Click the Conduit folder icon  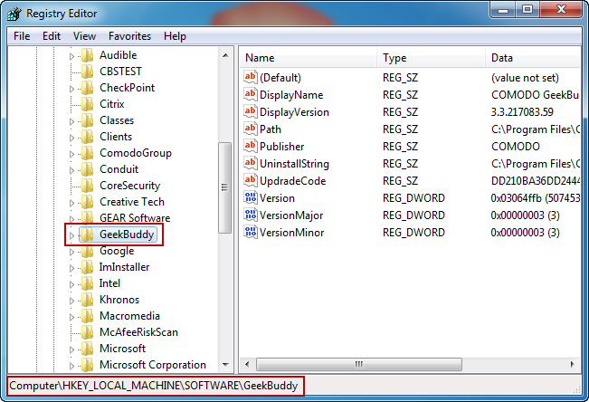click(x=87, y=169)
